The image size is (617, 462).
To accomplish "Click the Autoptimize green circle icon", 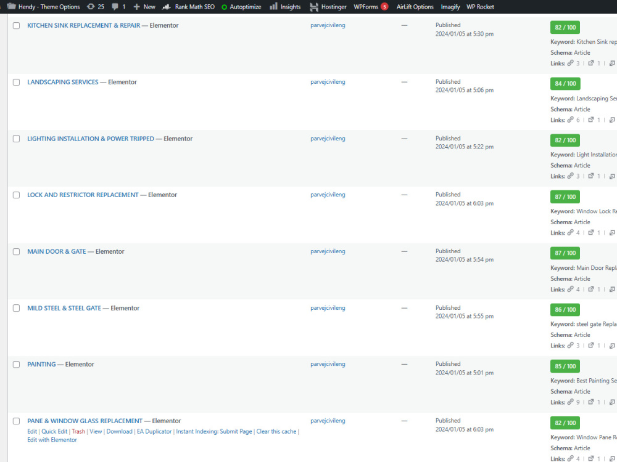I will 225,7.
